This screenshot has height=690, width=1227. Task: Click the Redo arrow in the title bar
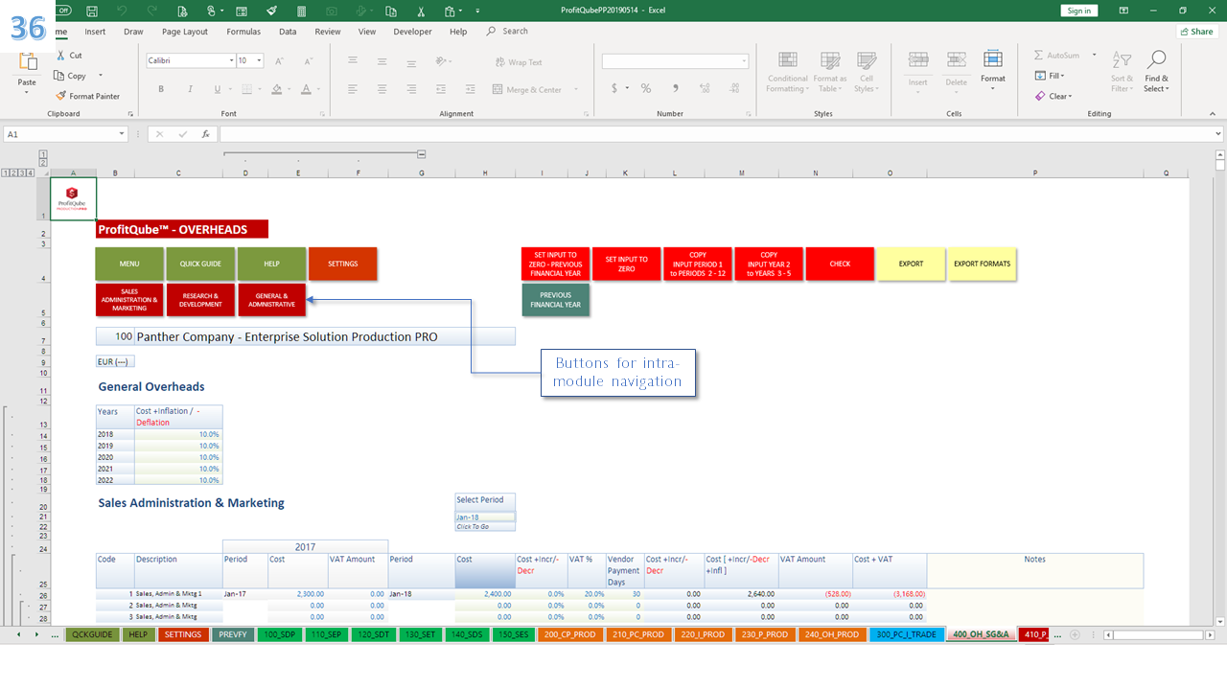pos(151,11)
